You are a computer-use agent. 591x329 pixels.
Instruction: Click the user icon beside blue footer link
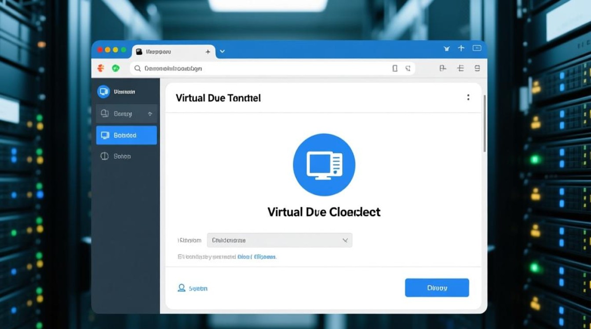181,288
